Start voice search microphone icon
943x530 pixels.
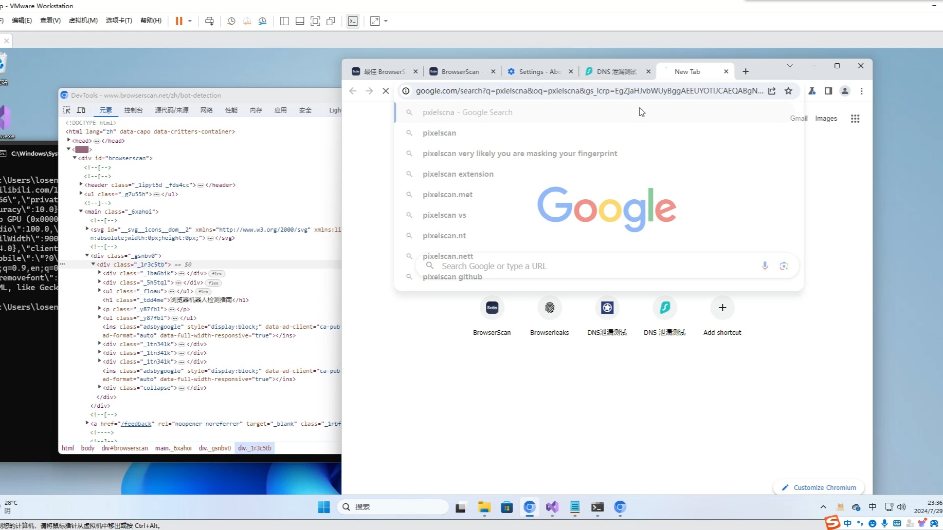point(765,266)
